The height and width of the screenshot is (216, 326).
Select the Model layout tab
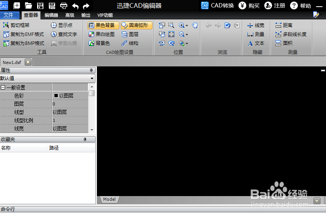click(x=109, y=199)
